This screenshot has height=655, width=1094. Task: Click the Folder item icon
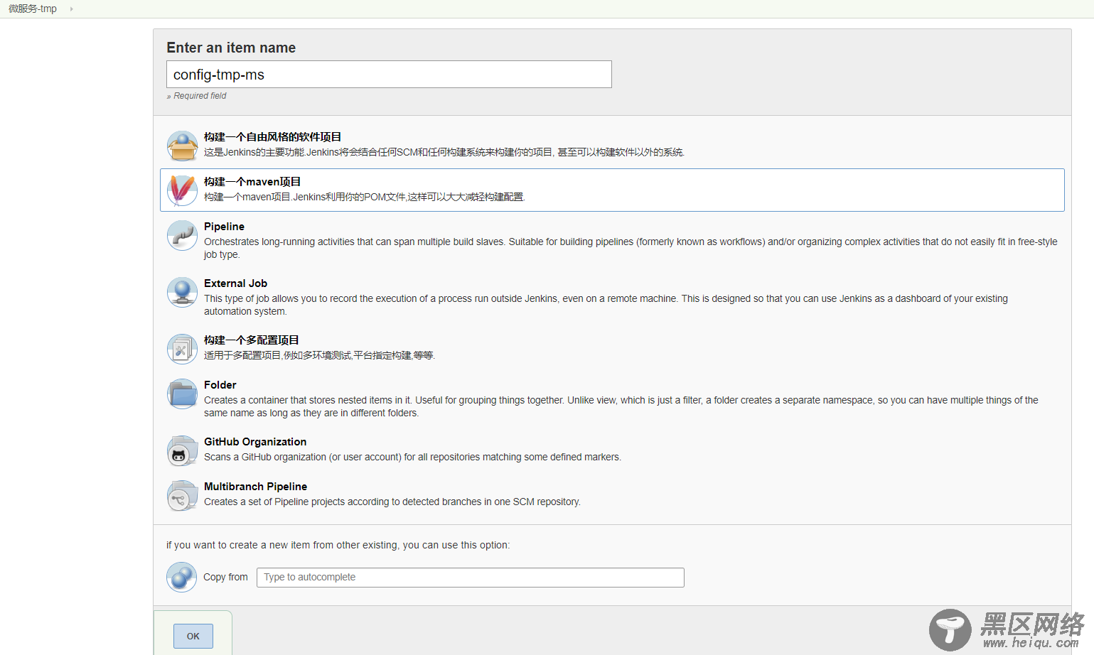click(x=182, y=394)
